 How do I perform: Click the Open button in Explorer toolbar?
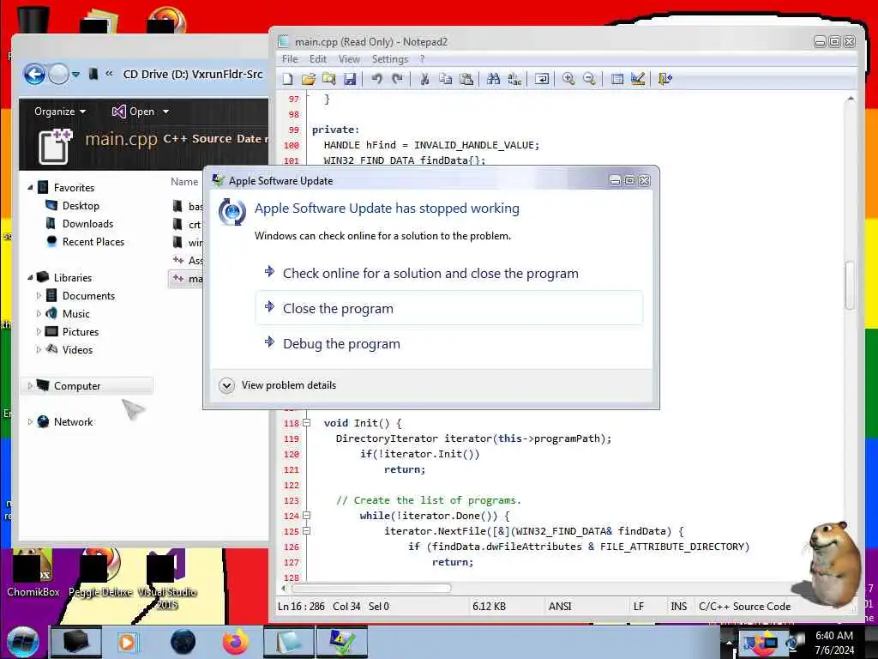point(133,112)
